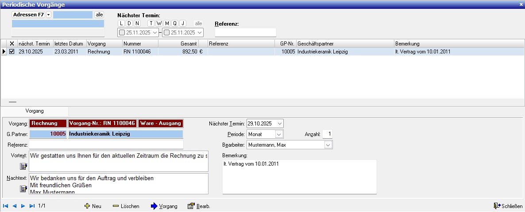The width and height of the screenshot is (525, 212).
Task: Jump to the last record arrow
Action: 32,206
